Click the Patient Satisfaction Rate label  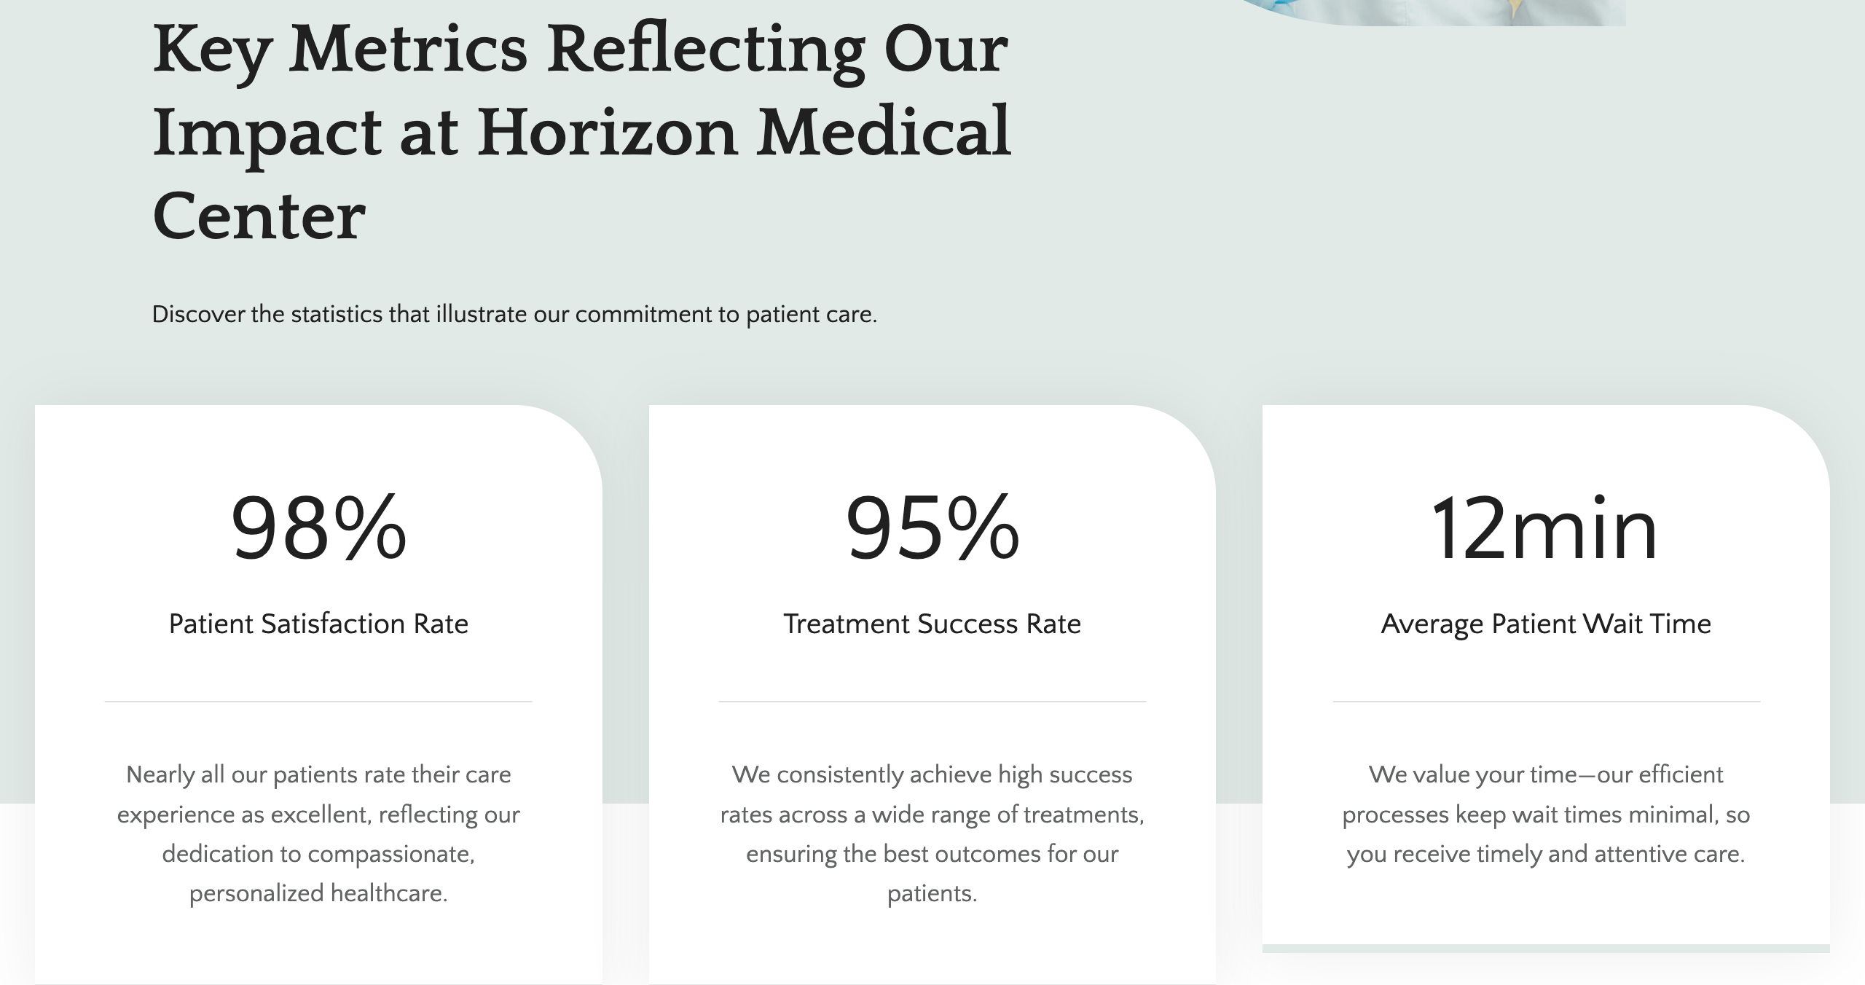[318, 624]
